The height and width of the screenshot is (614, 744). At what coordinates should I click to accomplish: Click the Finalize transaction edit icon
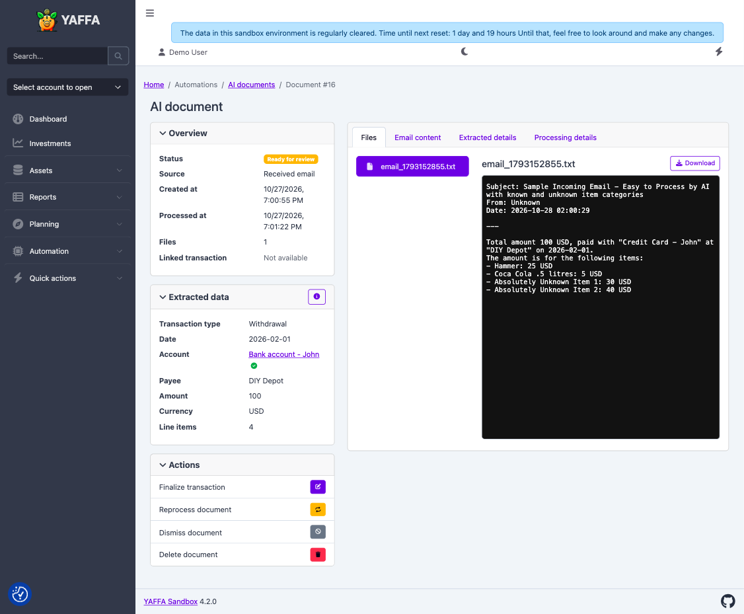point(318,487)
